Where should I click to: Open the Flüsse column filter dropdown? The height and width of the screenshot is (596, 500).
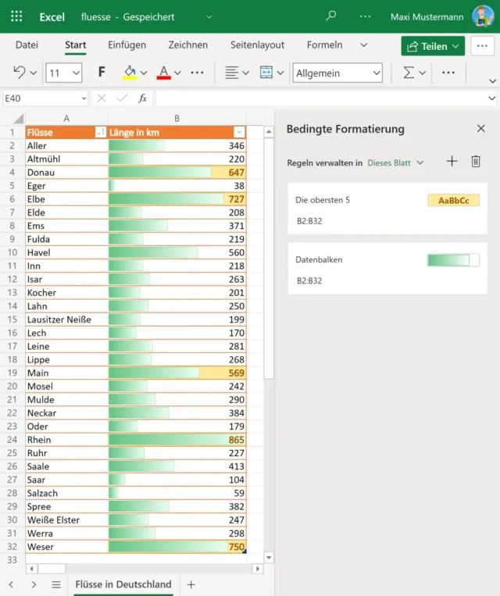point(100,133)
